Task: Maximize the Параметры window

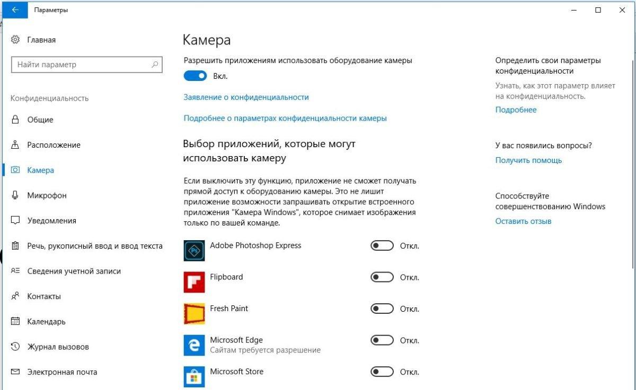Action: tap(598, 10)
